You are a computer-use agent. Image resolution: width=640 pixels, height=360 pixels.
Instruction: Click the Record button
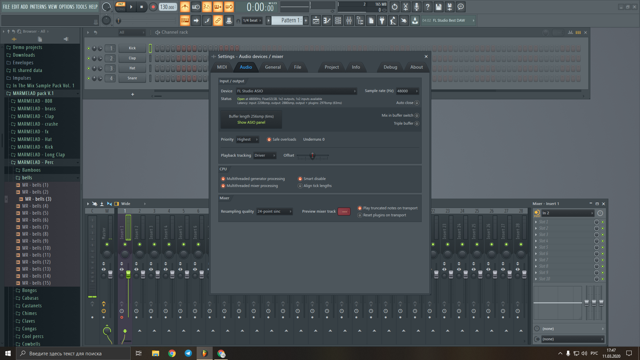tap(153, 7)
